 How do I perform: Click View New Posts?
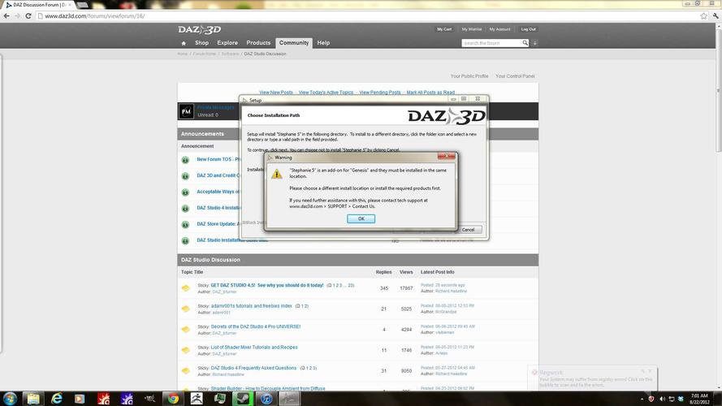(x=276, y=93)
